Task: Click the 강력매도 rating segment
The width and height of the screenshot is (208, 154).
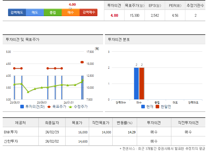Action: coord(17,12)
